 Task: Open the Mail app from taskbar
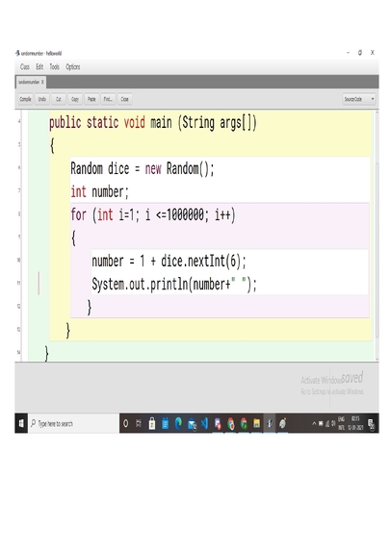192,424
